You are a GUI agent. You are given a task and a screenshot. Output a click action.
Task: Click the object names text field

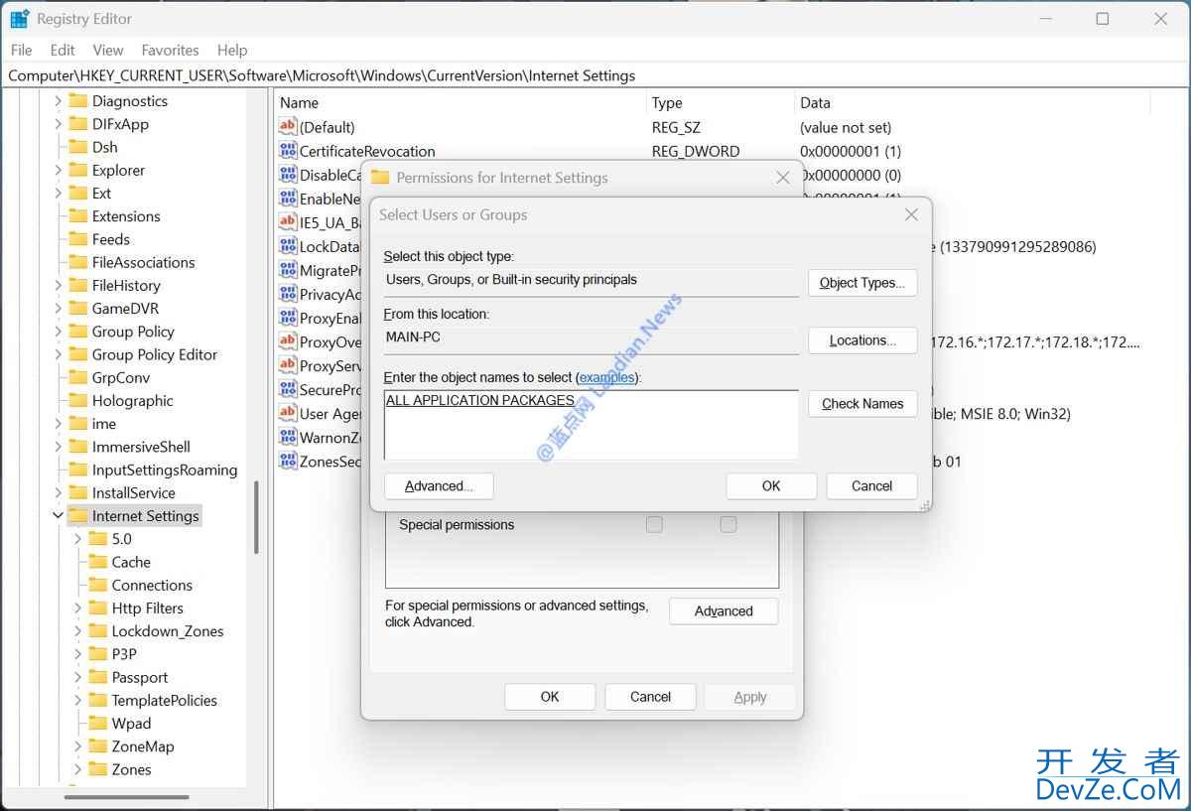[x=591, y=429]
